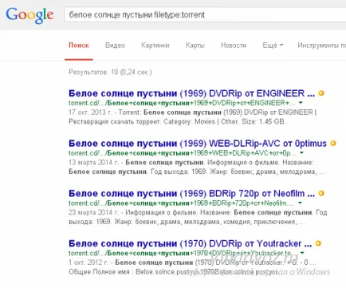Open the 1970 DVDRip от Youtracker result
The height and width of the screenshot is (288, 346).
tap(190, 243)
